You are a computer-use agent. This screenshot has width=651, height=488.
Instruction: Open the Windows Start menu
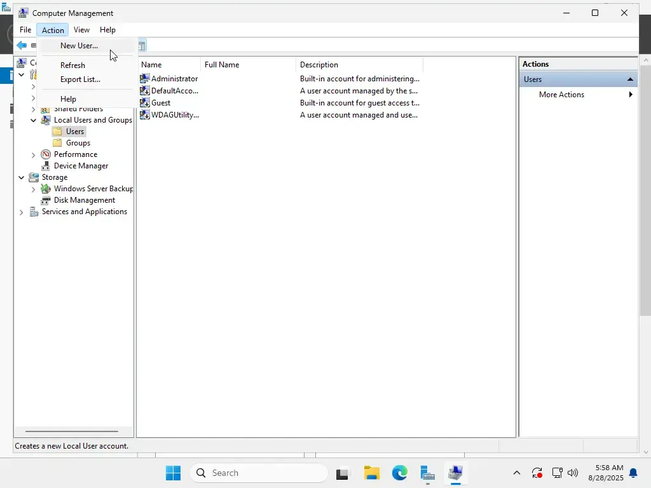click(x=173, y=473)
